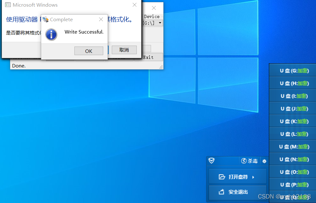Click the 取消 button in Microsoft Windows dialog
The width and height of the screenshot is (316, 203).
pos(124,50)
